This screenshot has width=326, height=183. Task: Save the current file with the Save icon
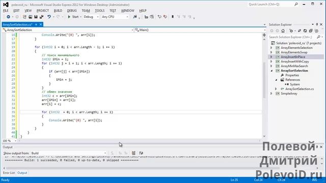tap(36, 17)
